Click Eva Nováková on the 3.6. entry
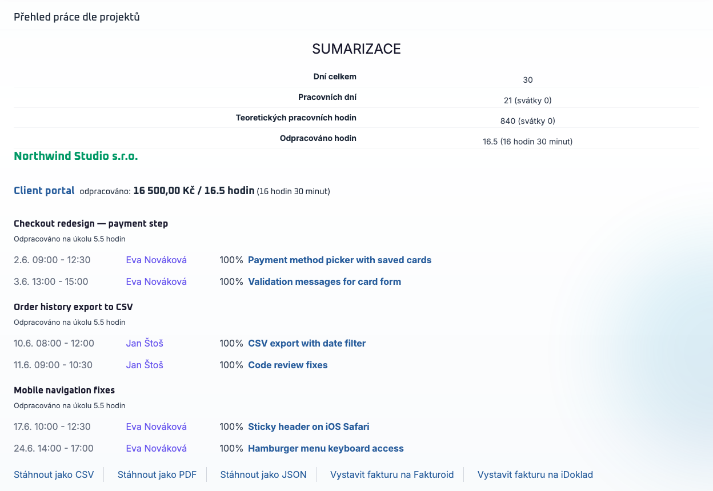 157,282
